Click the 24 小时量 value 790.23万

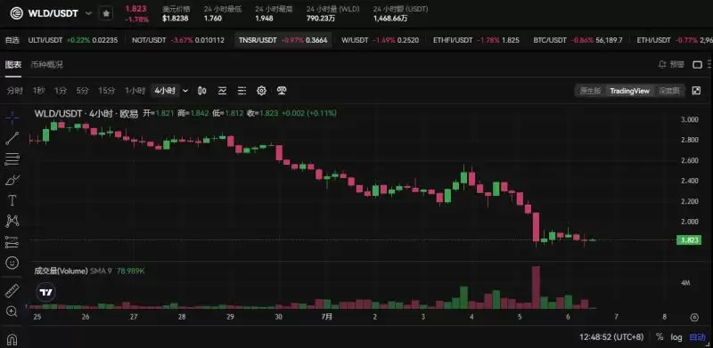(322, 19)
